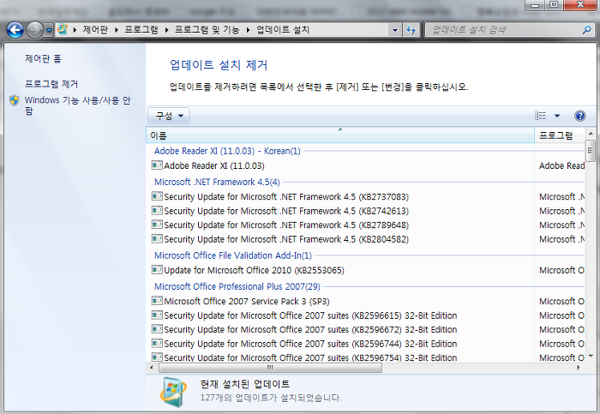Click the Refresh button next to address bar
Image resolution: width=600 pixels, height=414 pixels.
pos(411,30)
